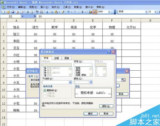
Task: Expand the 颜色 color dropdown arrow
Action: [x=91, y=82]
